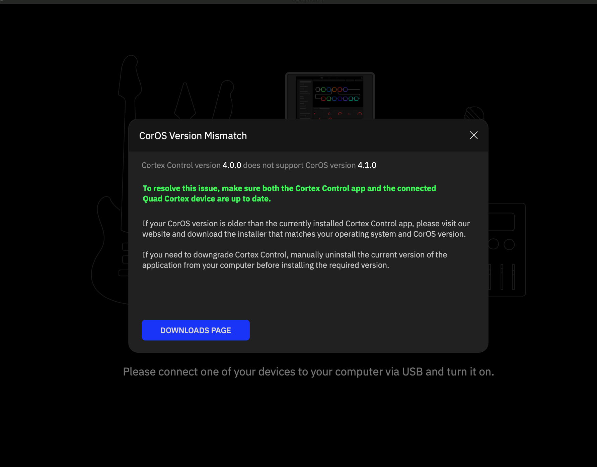Click the laptop illustration behind the dialog
597x467 pixels.
coord(330,96)
